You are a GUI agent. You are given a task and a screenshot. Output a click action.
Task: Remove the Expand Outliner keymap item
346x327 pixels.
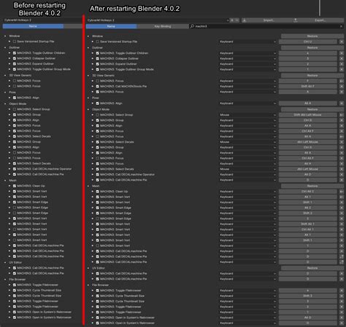point(342,64)
